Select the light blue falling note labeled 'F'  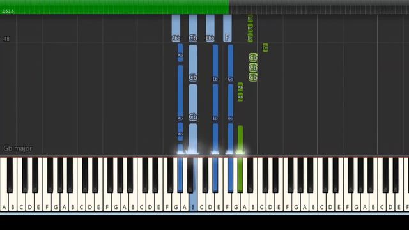point(228,28)
